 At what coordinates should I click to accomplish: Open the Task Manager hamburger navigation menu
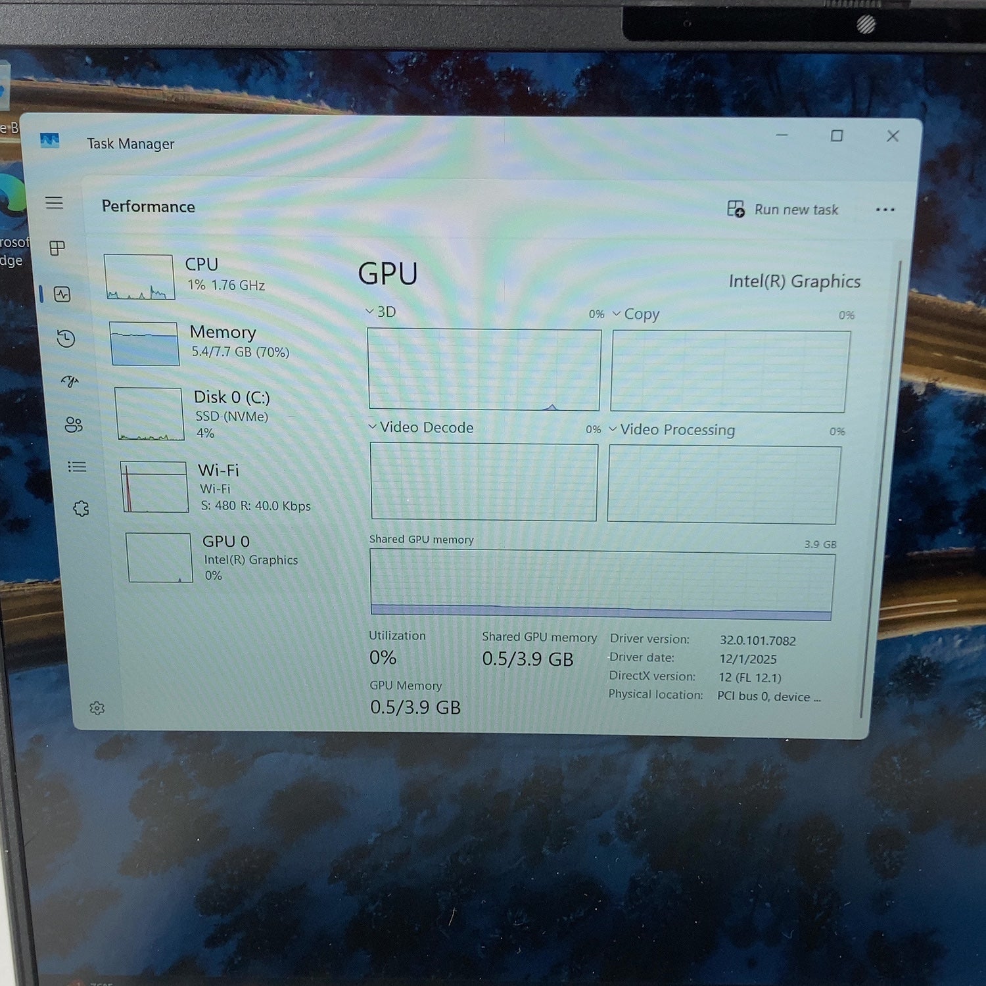pyautogui.click(x=54, y=203)
